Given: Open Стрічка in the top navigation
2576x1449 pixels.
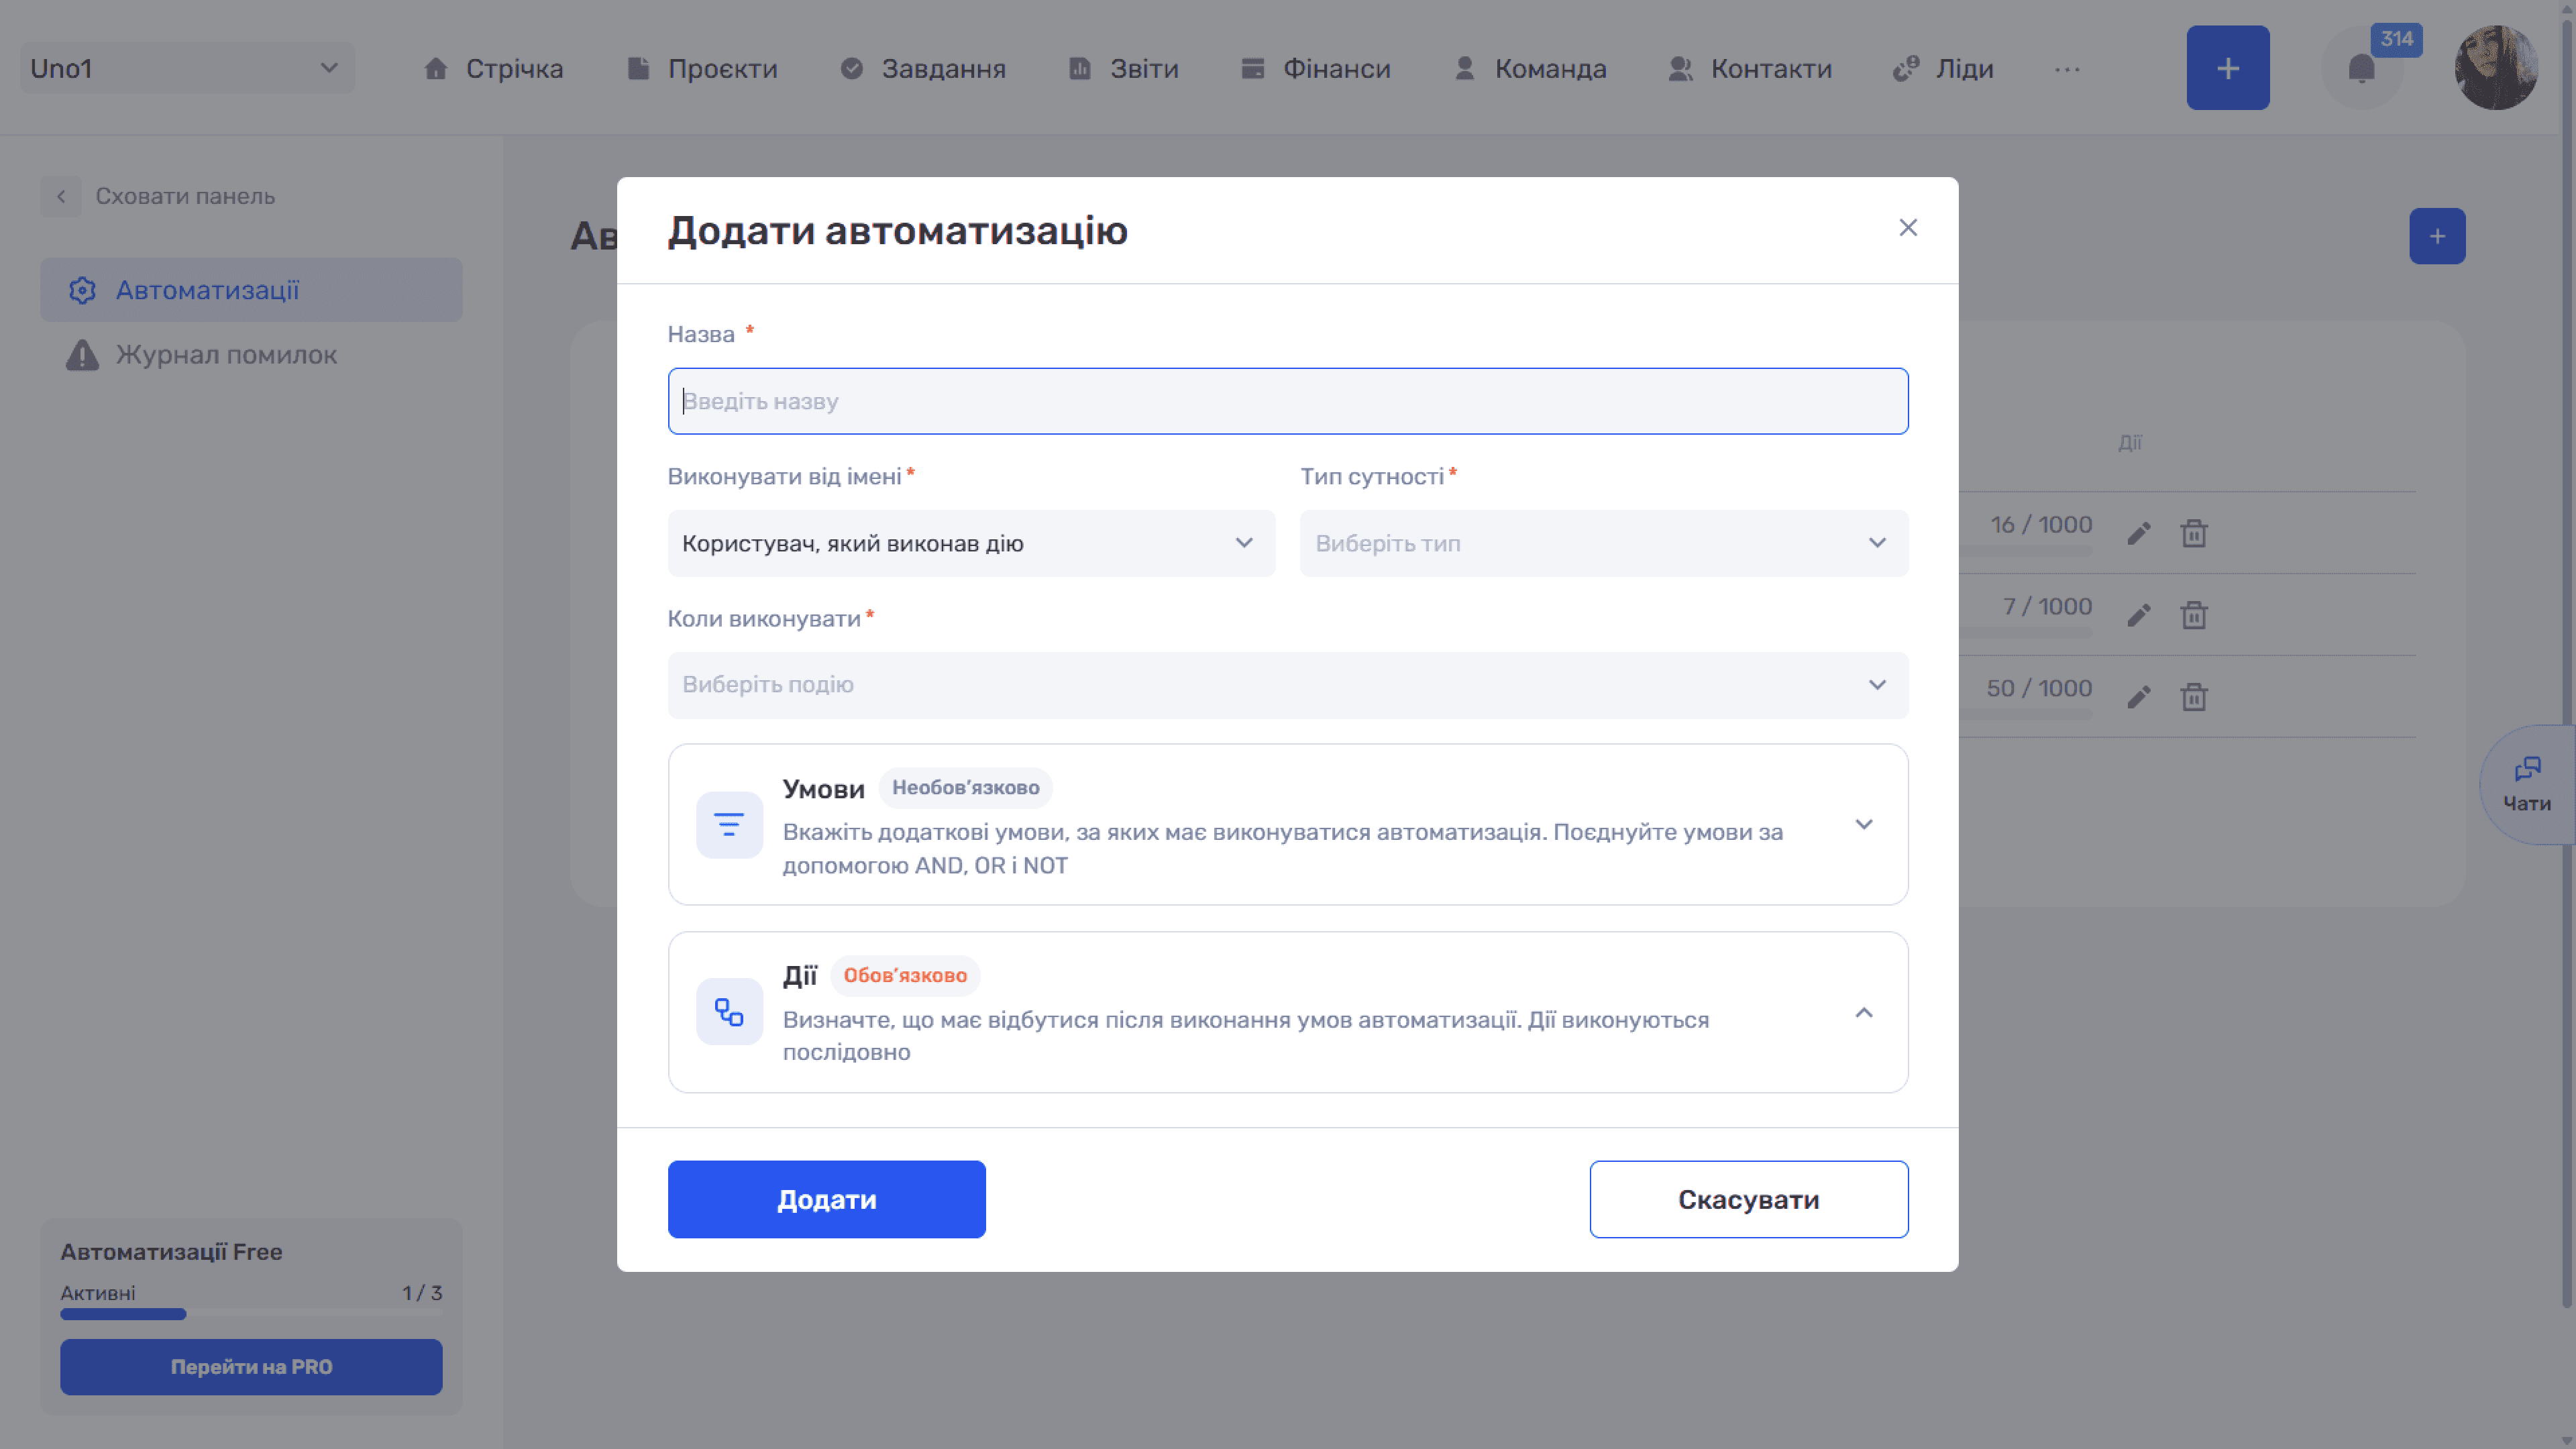Looking at the screenshot, I should 493,68.
